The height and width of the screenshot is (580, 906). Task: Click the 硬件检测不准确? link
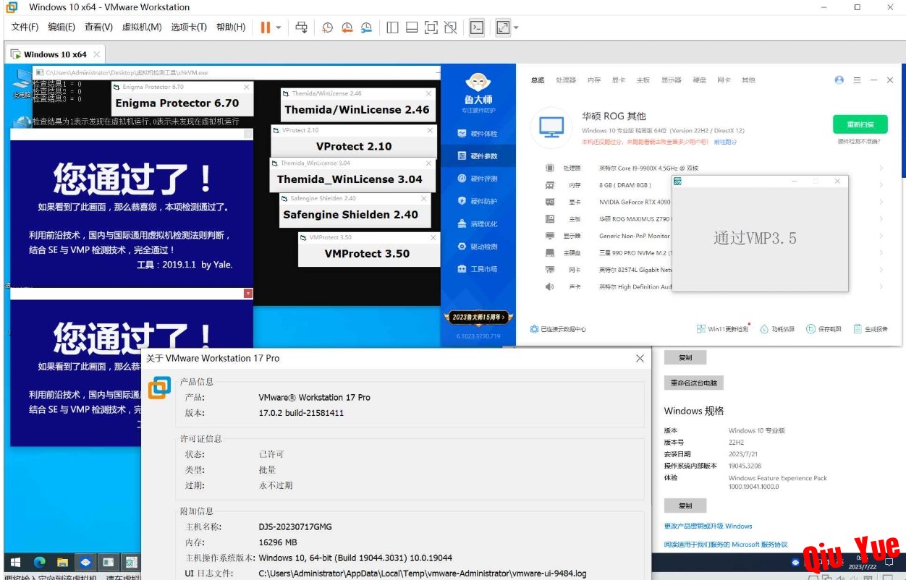click(860, 142)
